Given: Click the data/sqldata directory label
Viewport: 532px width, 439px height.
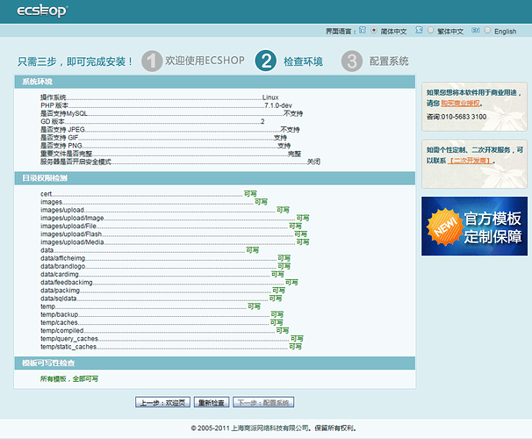Looking at the screenshot, I should point(58,299).
